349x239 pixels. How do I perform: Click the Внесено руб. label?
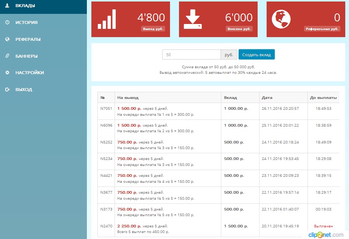click(x=239, y=29)
